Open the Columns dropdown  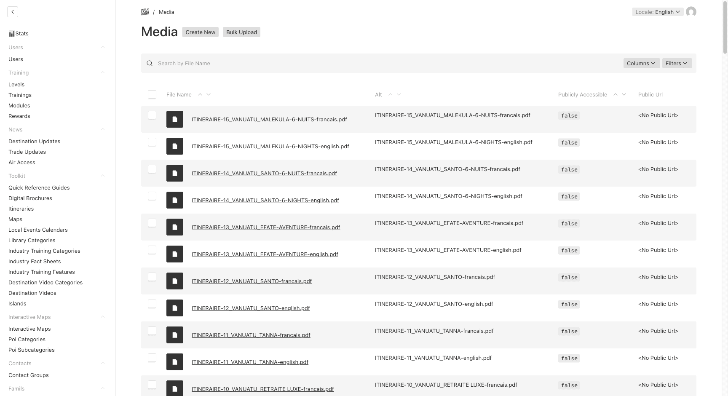(x=641, y=63)
